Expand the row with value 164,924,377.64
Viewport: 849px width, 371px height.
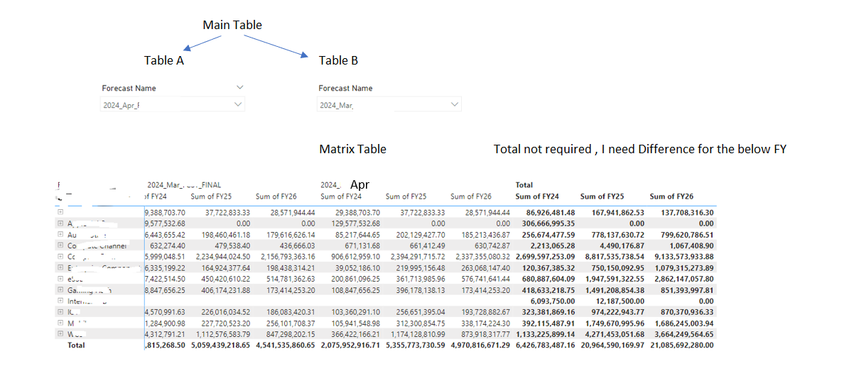60,267
